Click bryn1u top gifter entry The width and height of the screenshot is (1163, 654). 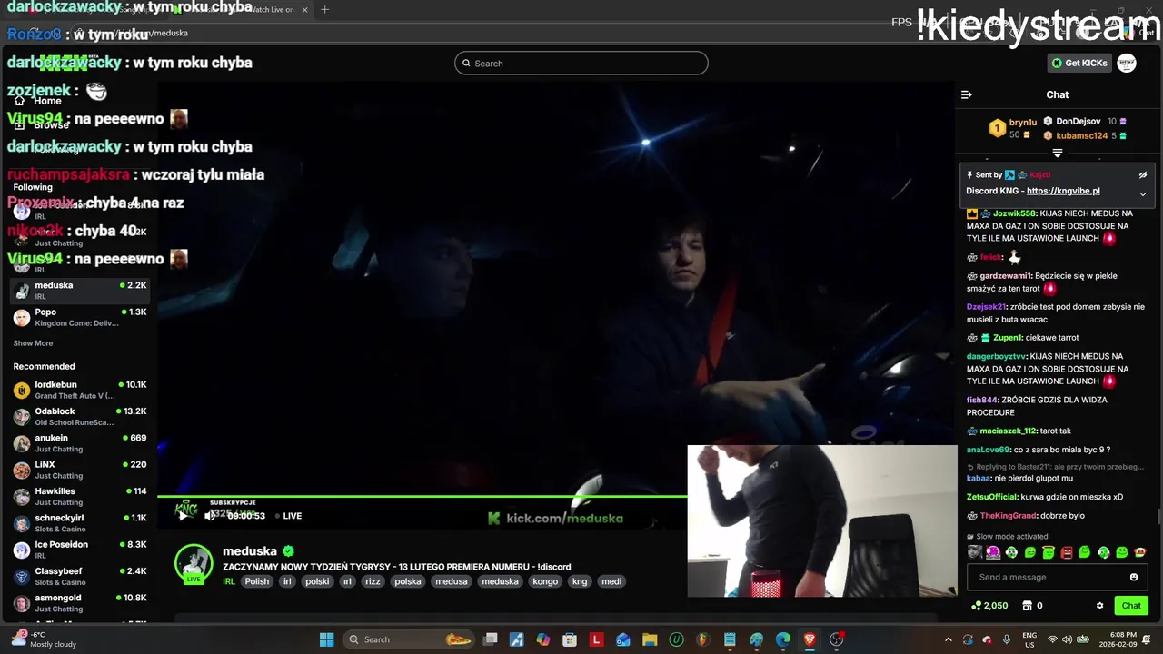coord(1013,128)
